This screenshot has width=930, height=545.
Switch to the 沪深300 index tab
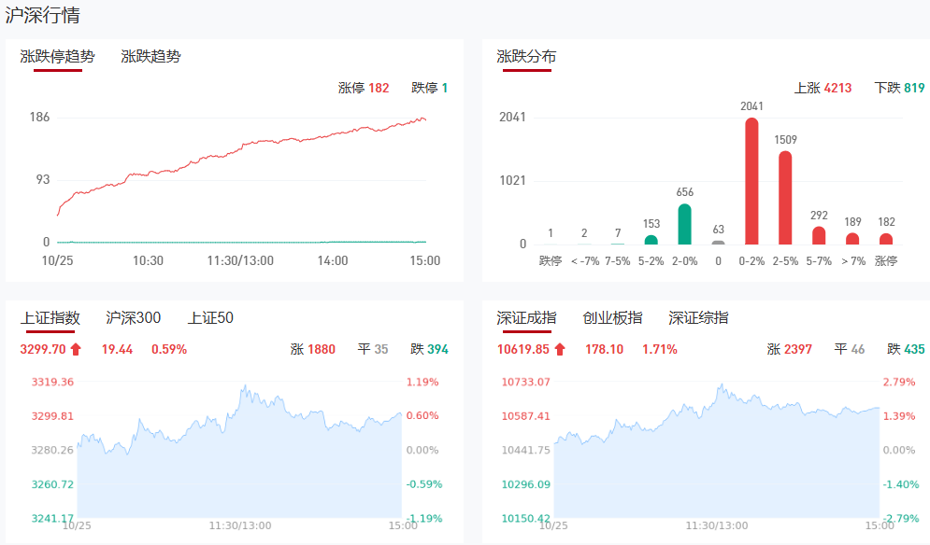tap(133, 318)
